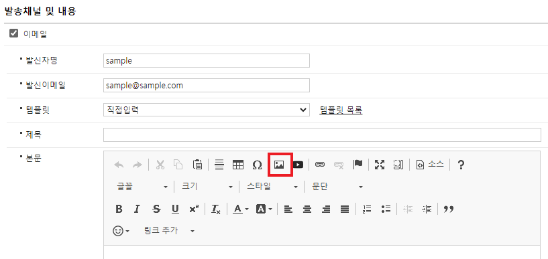Open the text color dropdown
548x259 pixels.
(x=241, y=209)
